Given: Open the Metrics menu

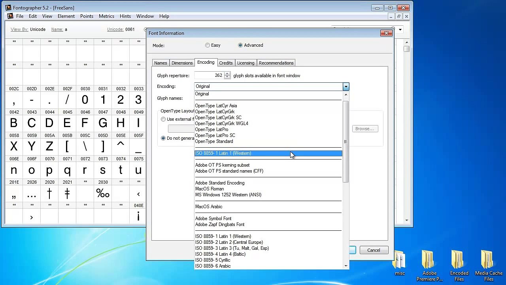Looking at the screenshot, I should 106,16.
